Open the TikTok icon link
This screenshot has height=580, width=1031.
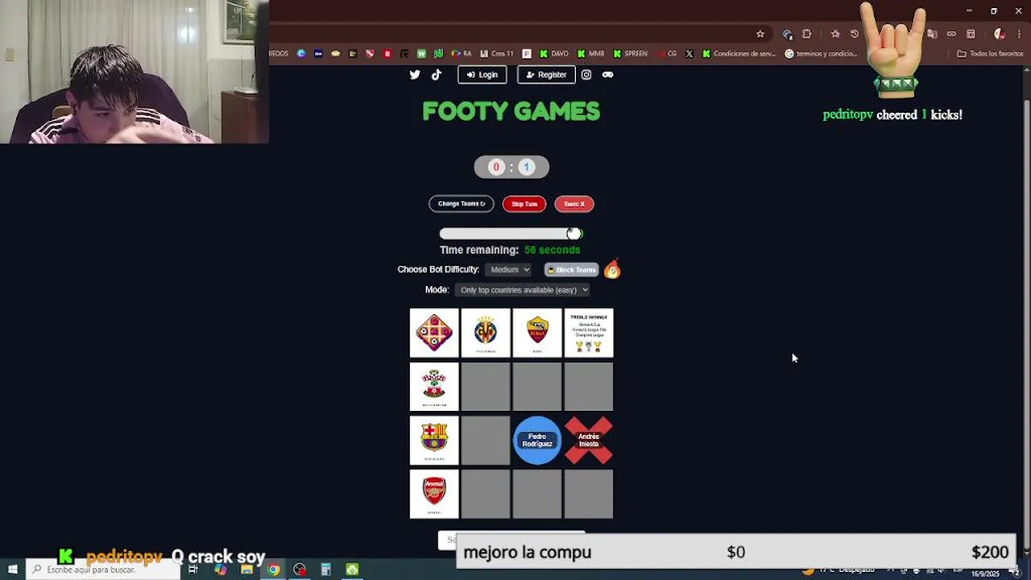(x=437, y=74)
